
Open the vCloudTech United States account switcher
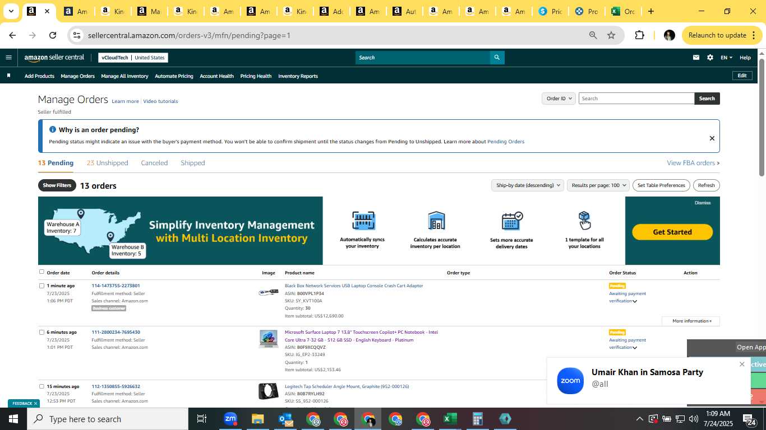click(x=133, y=57)
